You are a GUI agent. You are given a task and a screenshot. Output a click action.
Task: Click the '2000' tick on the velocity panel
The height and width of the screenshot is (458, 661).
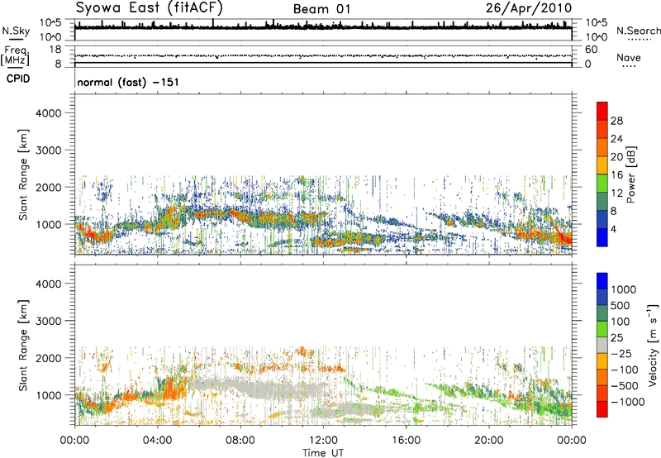pos(49,358)
